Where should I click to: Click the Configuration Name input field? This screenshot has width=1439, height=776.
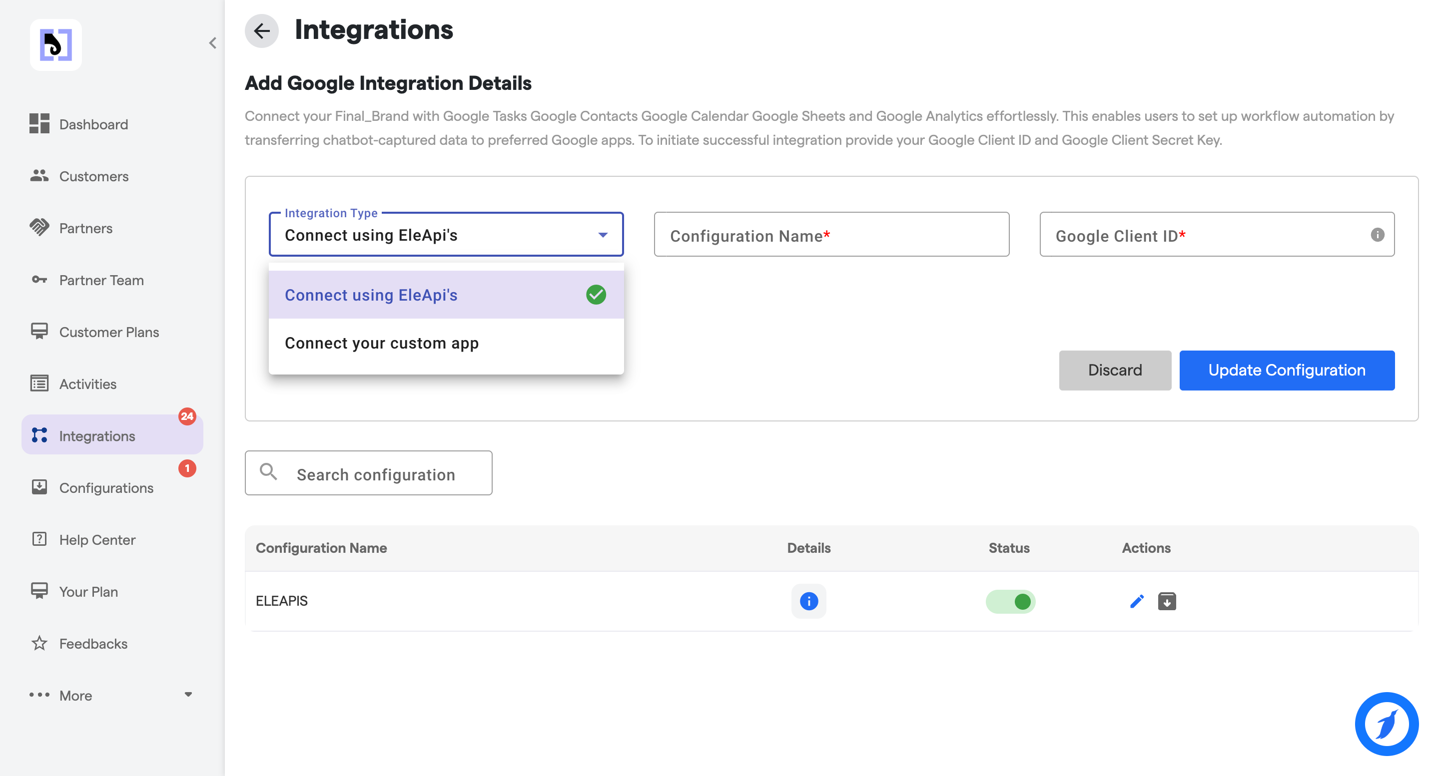(x=831, y=235)
